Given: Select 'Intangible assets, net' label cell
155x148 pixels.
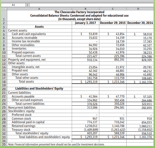Looking at the screenshot, I should pyautogui.click(x=39, y=67).
